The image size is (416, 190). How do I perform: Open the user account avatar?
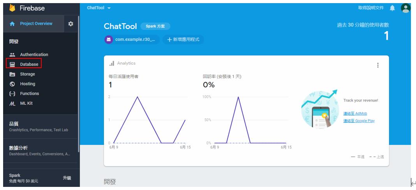click(x=405, y=8)
